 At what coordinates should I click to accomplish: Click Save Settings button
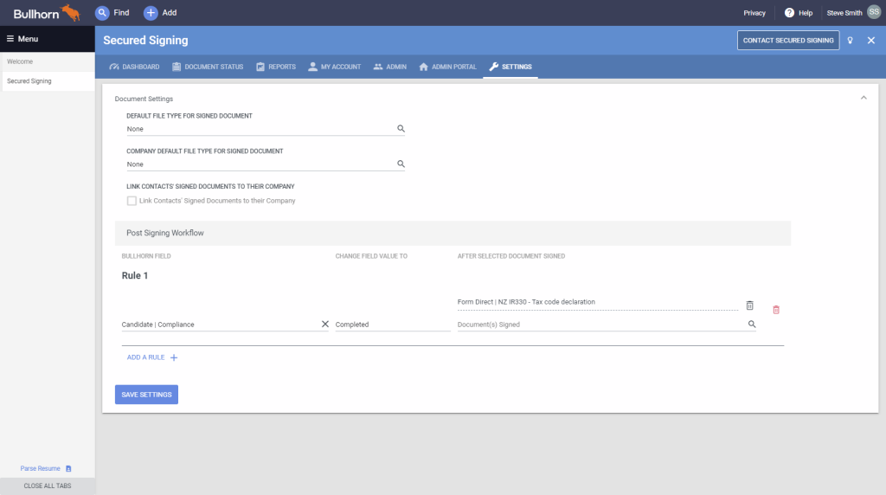[x=146, y=395]
